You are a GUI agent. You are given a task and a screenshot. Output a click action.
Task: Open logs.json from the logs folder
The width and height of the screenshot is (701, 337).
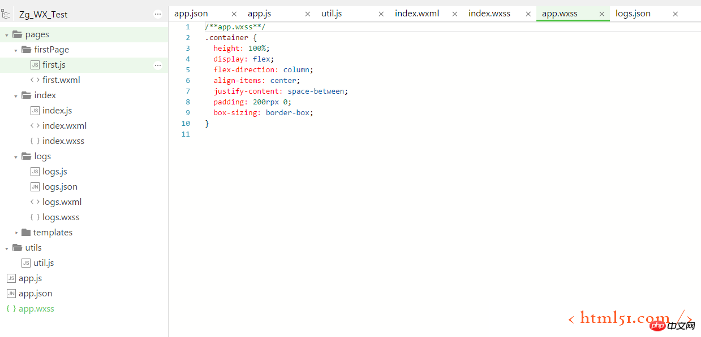(59, 187)
